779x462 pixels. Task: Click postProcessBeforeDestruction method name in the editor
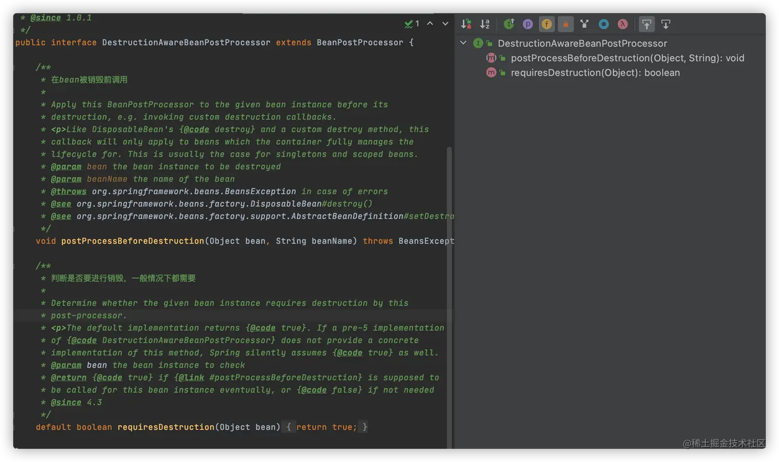132,241
